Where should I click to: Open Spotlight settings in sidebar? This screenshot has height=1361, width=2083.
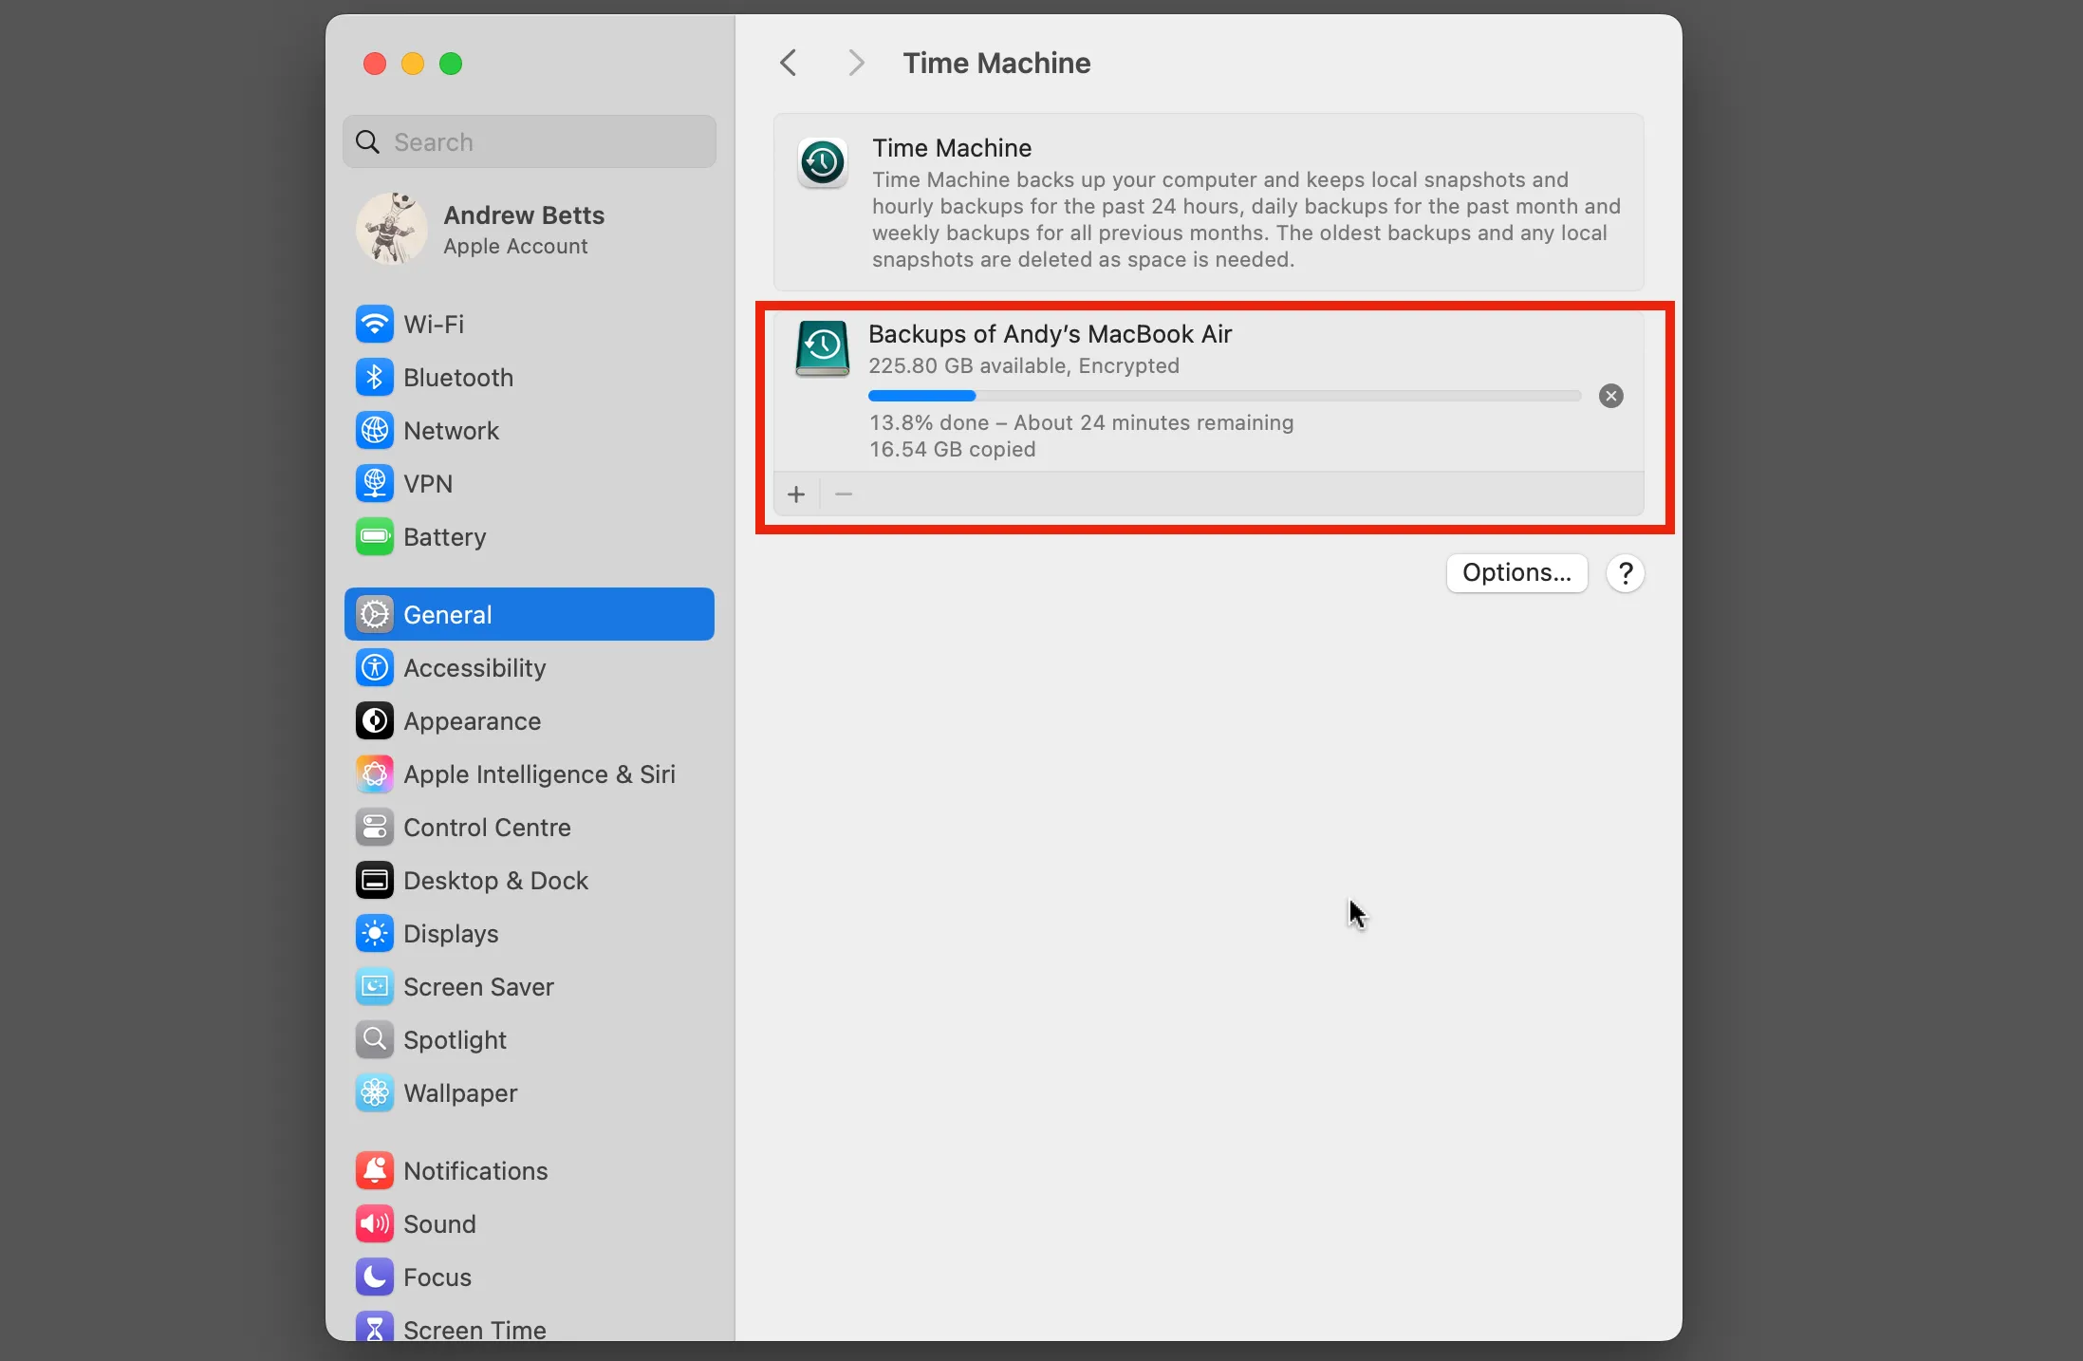454,1040
